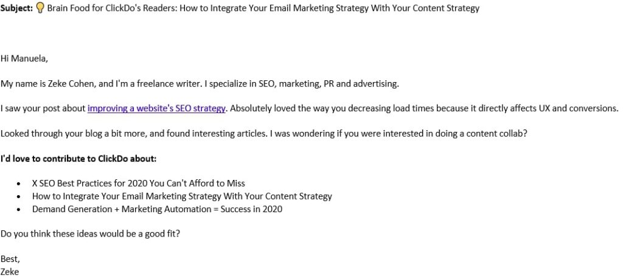Image resolution: width=623 pixels, height=279 pixels.
Task: Click the "Hi Manuela," greeting line
Action: tap(24, 59)
